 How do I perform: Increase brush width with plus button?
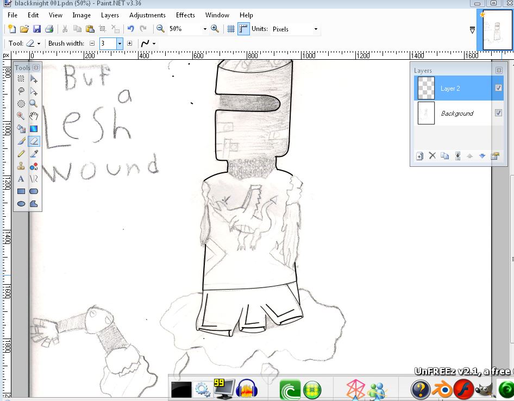coord(129,43)
